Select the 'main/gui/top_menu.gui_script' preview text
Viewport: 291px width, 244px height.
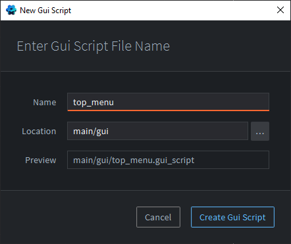[134, 160]
